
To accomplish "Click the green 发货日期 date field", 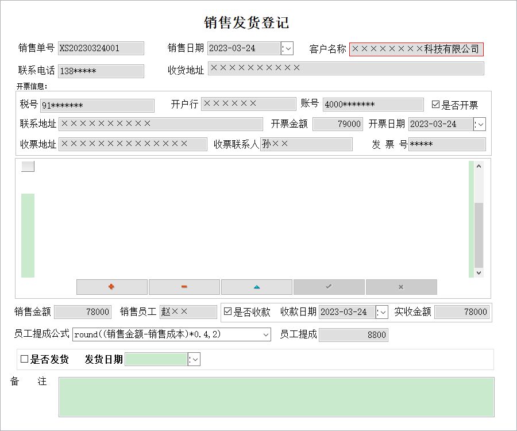I will 157,359.
